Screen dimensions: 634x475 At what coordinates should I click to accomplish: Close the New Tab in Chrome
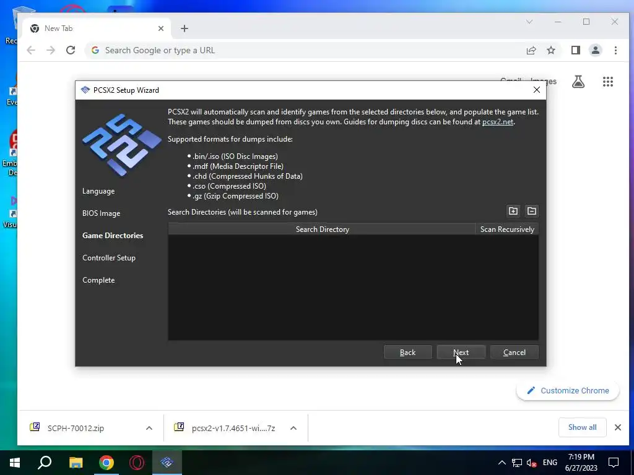161,28
